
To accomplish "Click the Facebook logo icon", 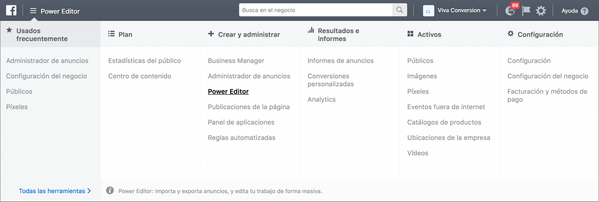I will pyautogui.click(x=11, y=10).
